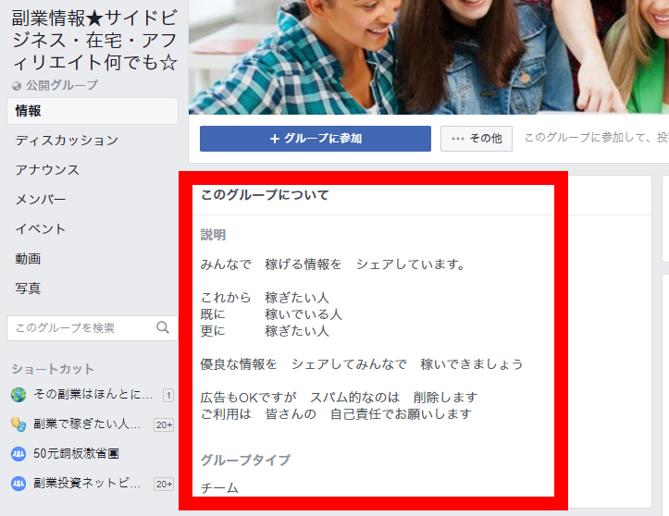Click the group icon beside 50元銅板激省團
Viewport: 669px width, 516px height.
coord(19,454)
